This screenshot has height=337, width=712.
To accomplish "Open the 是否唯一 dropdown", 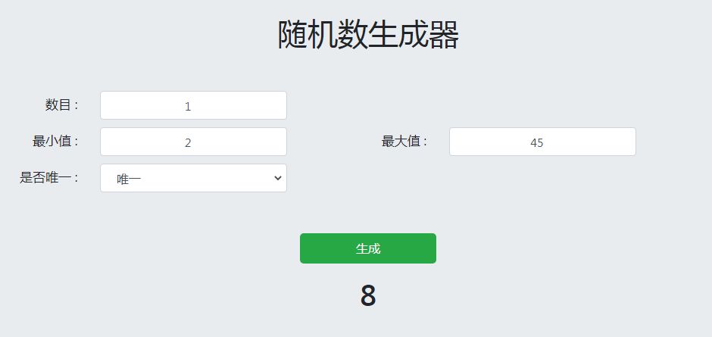I will (193, 178).
